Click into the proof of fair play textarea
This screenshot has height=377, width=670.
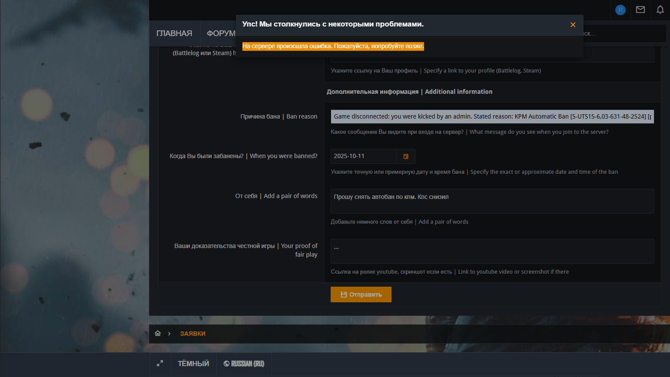492,251
